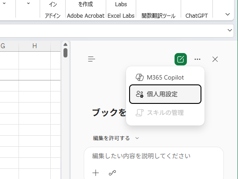The width and height of the screenshot is (238, 179).
Task: Open chat history list icon
Action: 92,59
